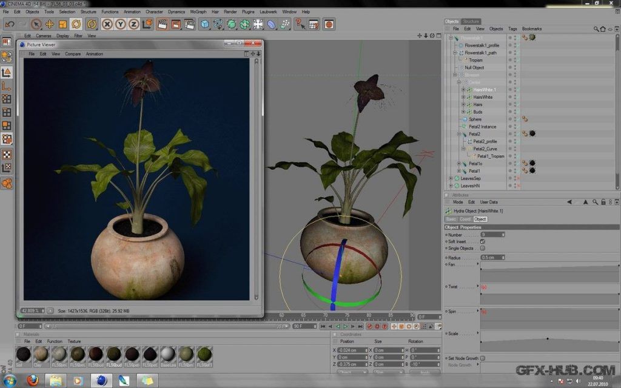Viewport: 621px width, 388px height.
Task: Open the Plugins menu
Action: pyautogui.click(x=248, y=12)
